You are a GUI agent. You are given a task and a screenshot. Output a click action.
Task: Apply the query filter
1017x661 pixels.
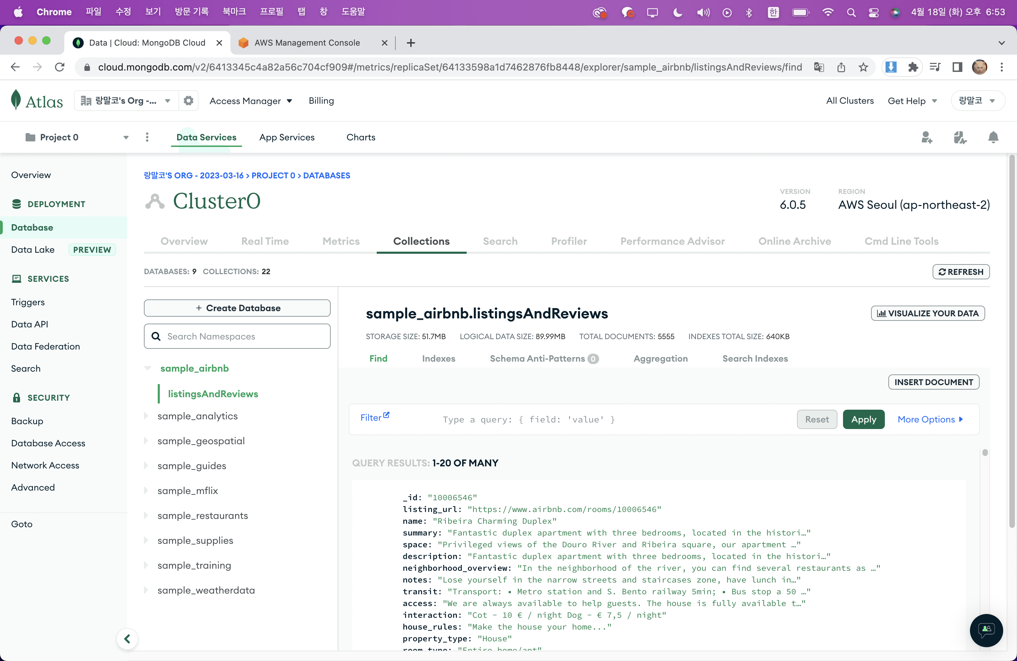864,419
